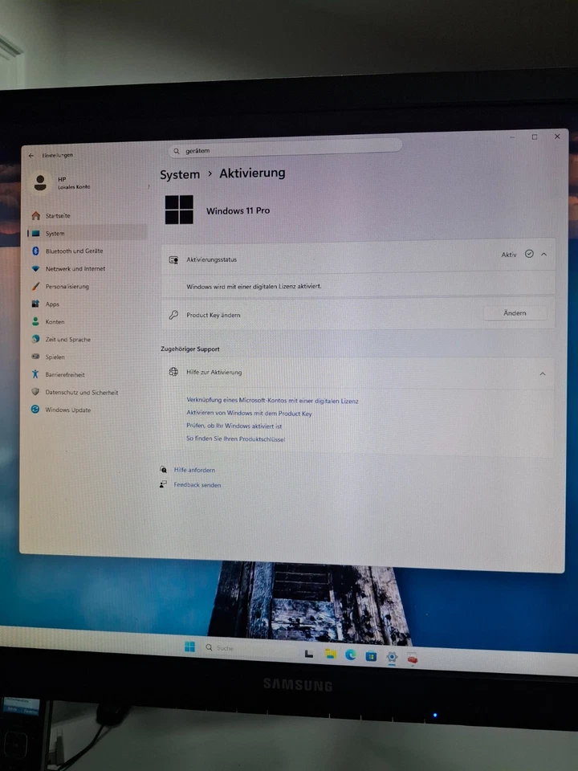Click the Settings gear in the taskbar
The width and height of the screenshot is (578, 771).
(x=392, y=657)
